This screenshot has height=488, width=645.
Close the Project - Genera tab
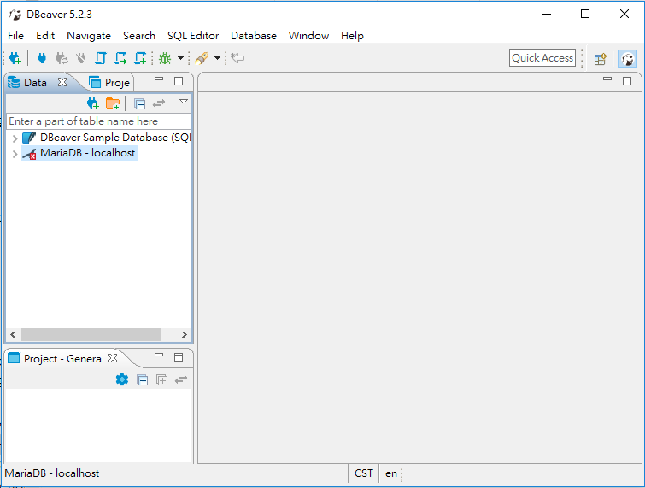[113, 358]
